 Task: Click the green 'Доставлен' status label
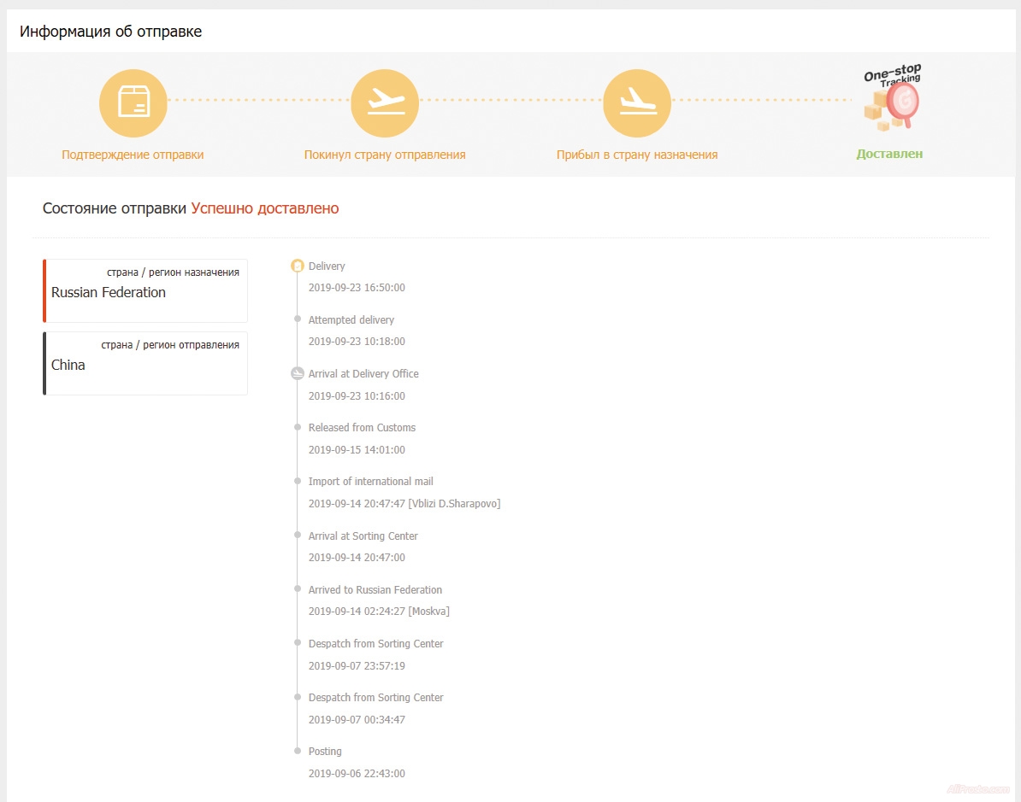(889, 155)
